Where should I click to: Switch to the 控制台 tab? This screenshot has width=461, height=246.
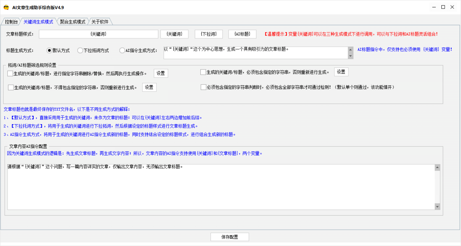[x=11, y=22]
